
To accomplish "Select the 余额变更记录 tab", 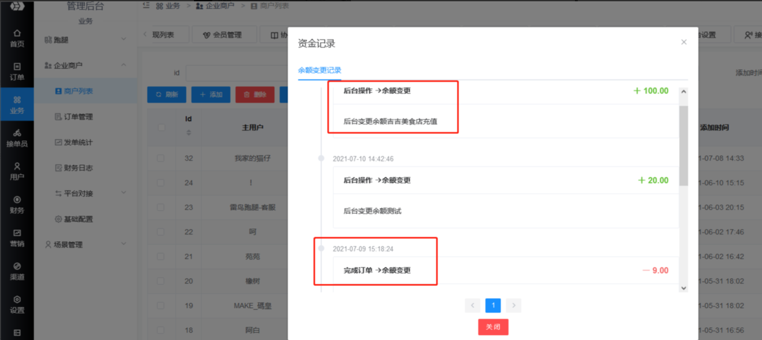I will 320,70.
